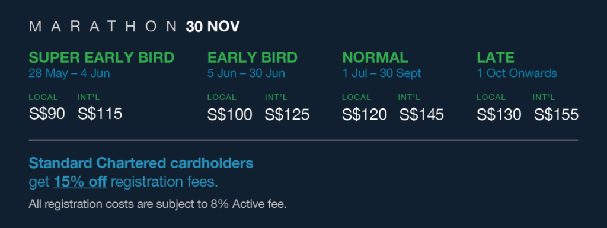Click the 28 May – 4 Jun date range
Screen dimensions: 607x228
tap(69, 73)
